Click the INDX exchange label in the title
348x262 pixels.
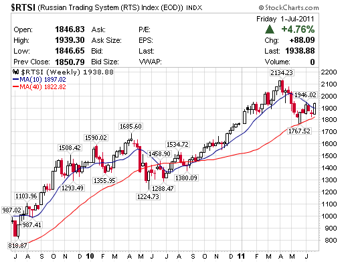(194, 8)
